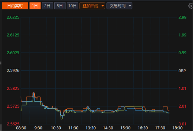Viewport: 193px width, 131px height.
Task: Click the 0BP axis label
Action: [x=182, y=71]
